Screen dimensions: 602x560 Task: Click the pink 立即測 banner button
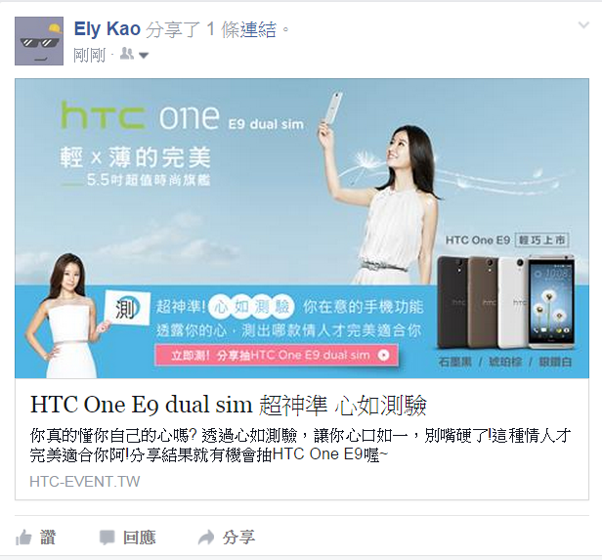(x=277, y=356)
